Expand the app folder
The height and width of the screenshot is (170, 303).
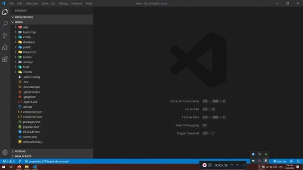pos(16,27)
